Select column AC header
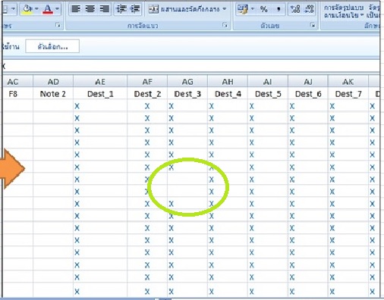Screen dimensions: 384x300 tap(17, 82)
